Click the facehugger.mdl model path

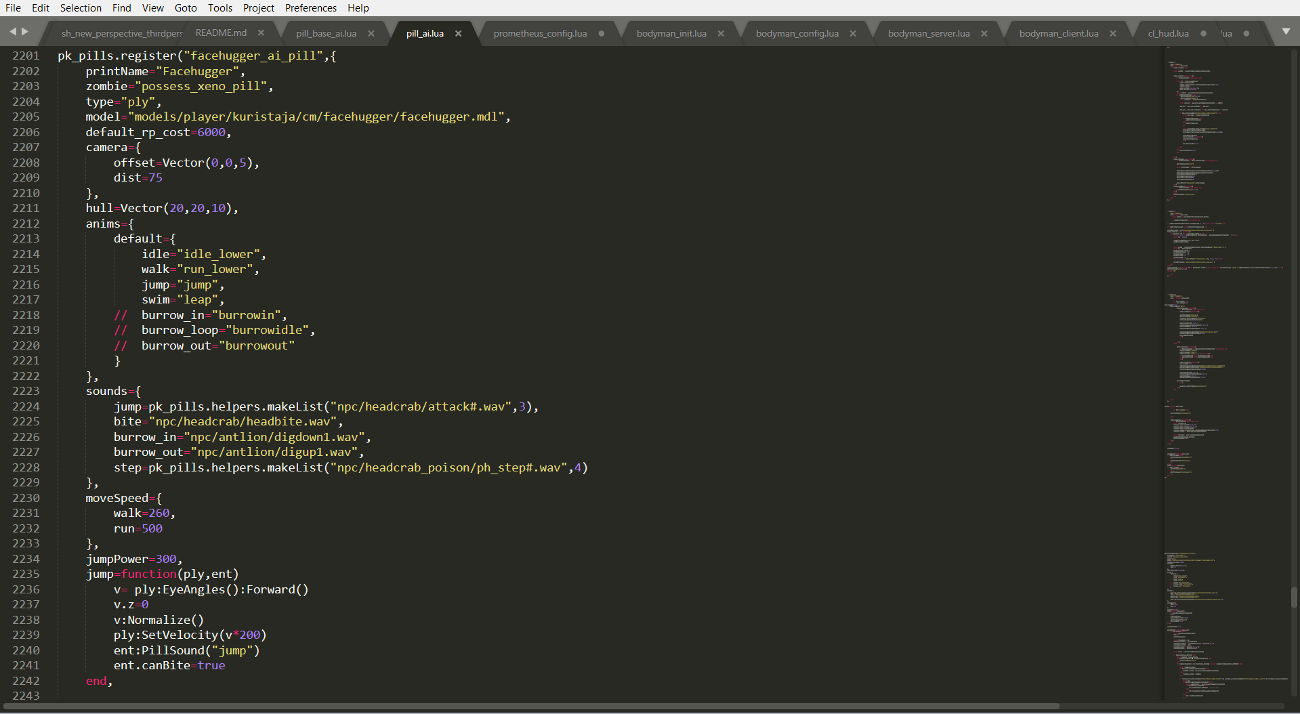pyautogui.click(x=316, y=117)
